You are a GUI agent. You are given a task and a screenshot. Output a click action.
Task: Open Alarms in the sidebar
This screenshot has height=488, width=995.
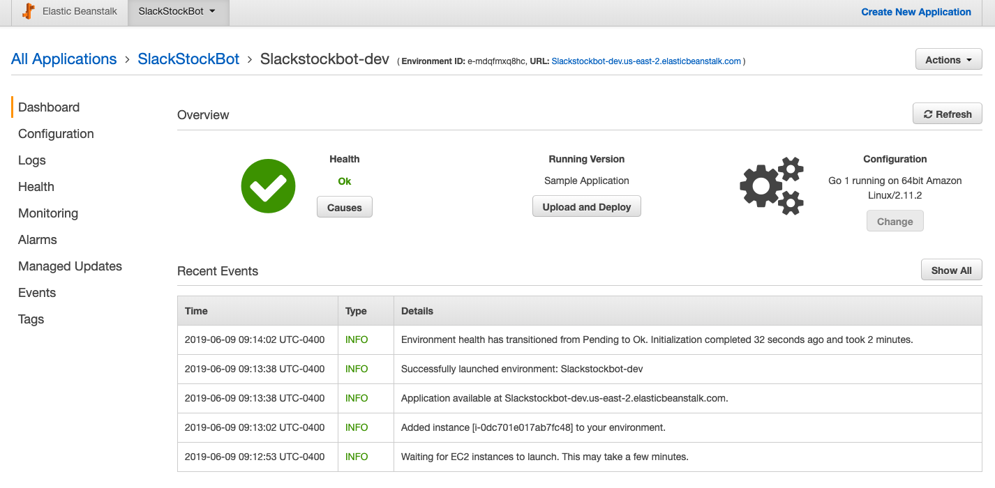click(x=38, y=240)
